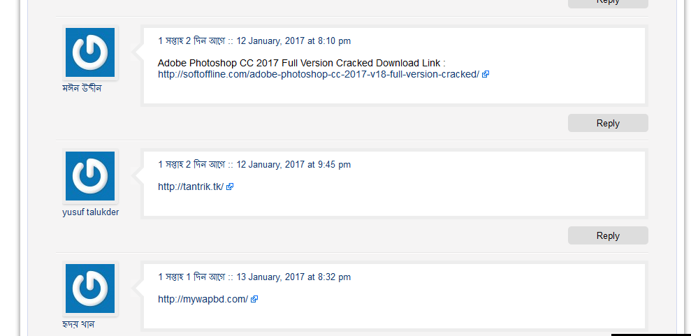Click yusuf talukder's power-icon avatar
Viewport: 691px width, 336px height.
pos(90,176)
